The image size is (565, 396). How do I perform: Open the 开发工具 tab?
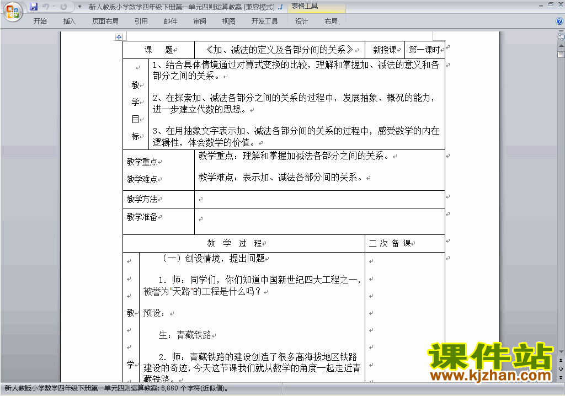point(264,22)
